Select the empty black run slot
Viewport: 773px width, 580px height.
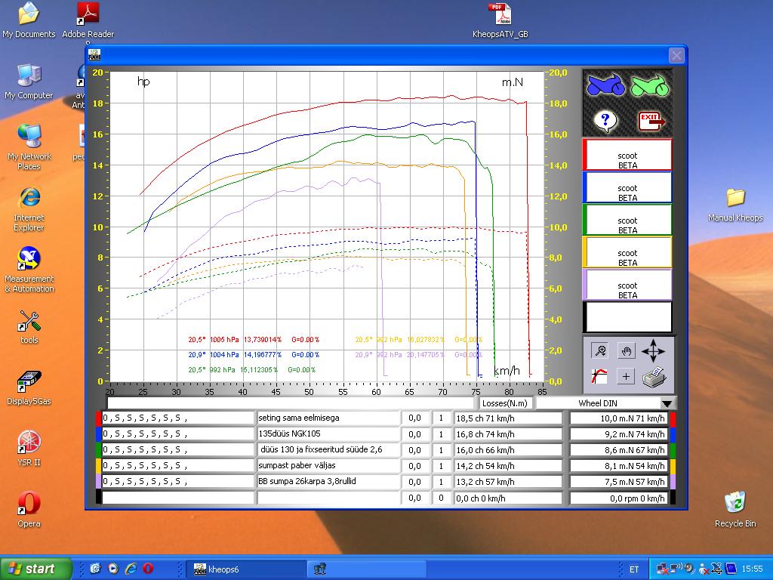(627, 317)
